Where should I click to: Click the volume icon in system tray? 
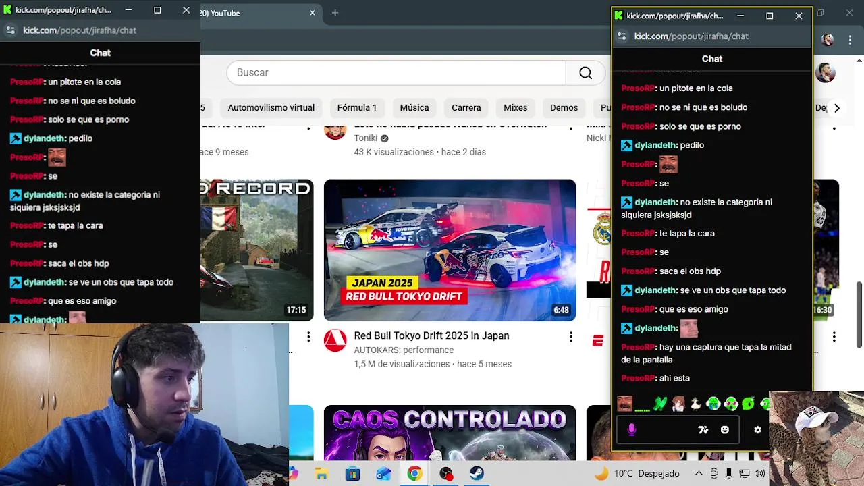tap(759, 474)
